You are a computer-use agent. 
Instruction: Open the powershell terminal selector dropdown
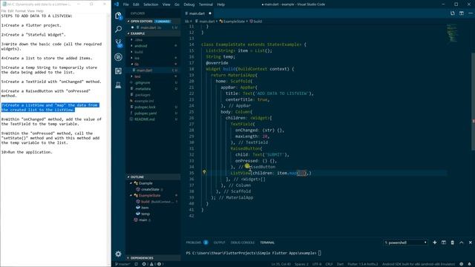coord(406,243)
